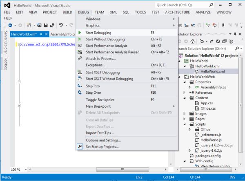Collapse the first XML outlining region in the editor
The height and width of the screenshot is (181, 245).
pos(19,44)
